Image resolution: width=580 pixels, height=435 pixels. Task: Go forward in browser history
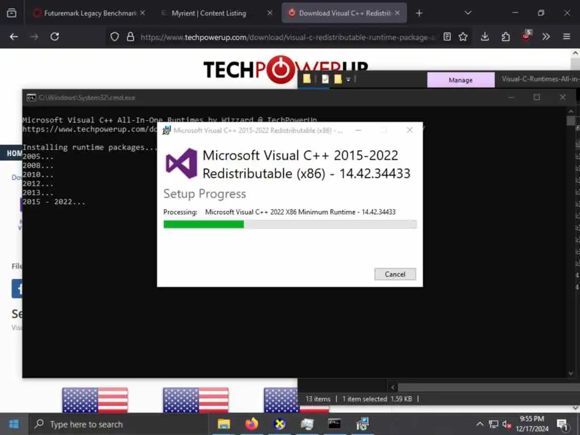(34, 37)
